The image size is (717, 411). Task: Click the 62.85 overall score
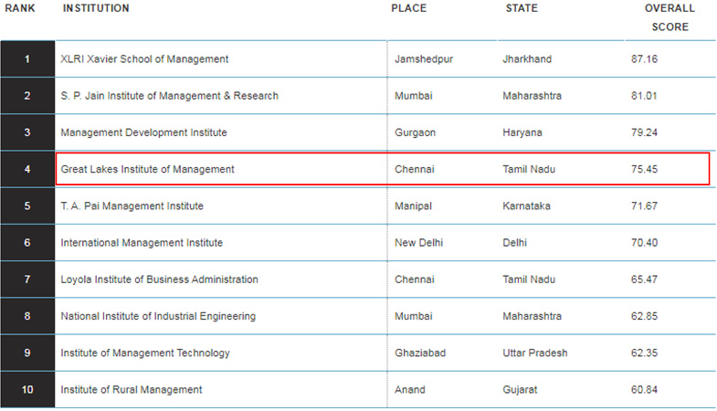click(x=644, y=316)
